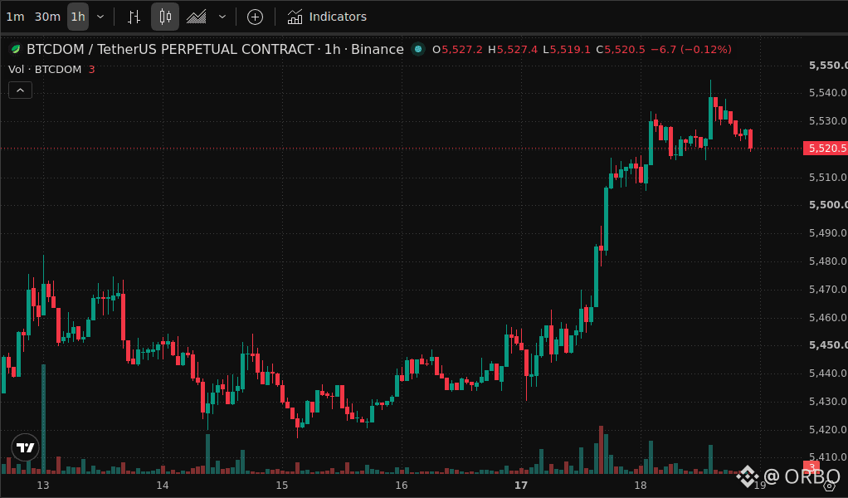
Task: Select the 30m timeframe
Action: coord(47,17)
